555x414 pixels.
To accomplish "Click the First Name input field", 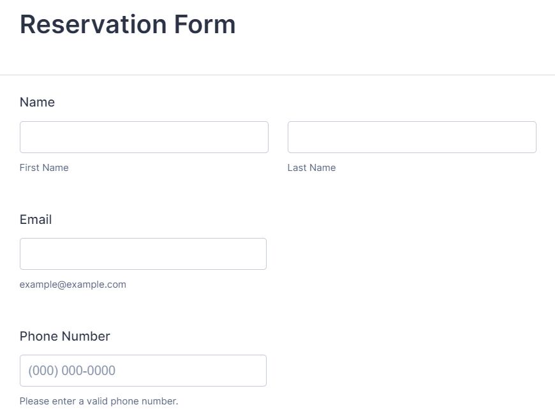I will click(x=144, y=137).
